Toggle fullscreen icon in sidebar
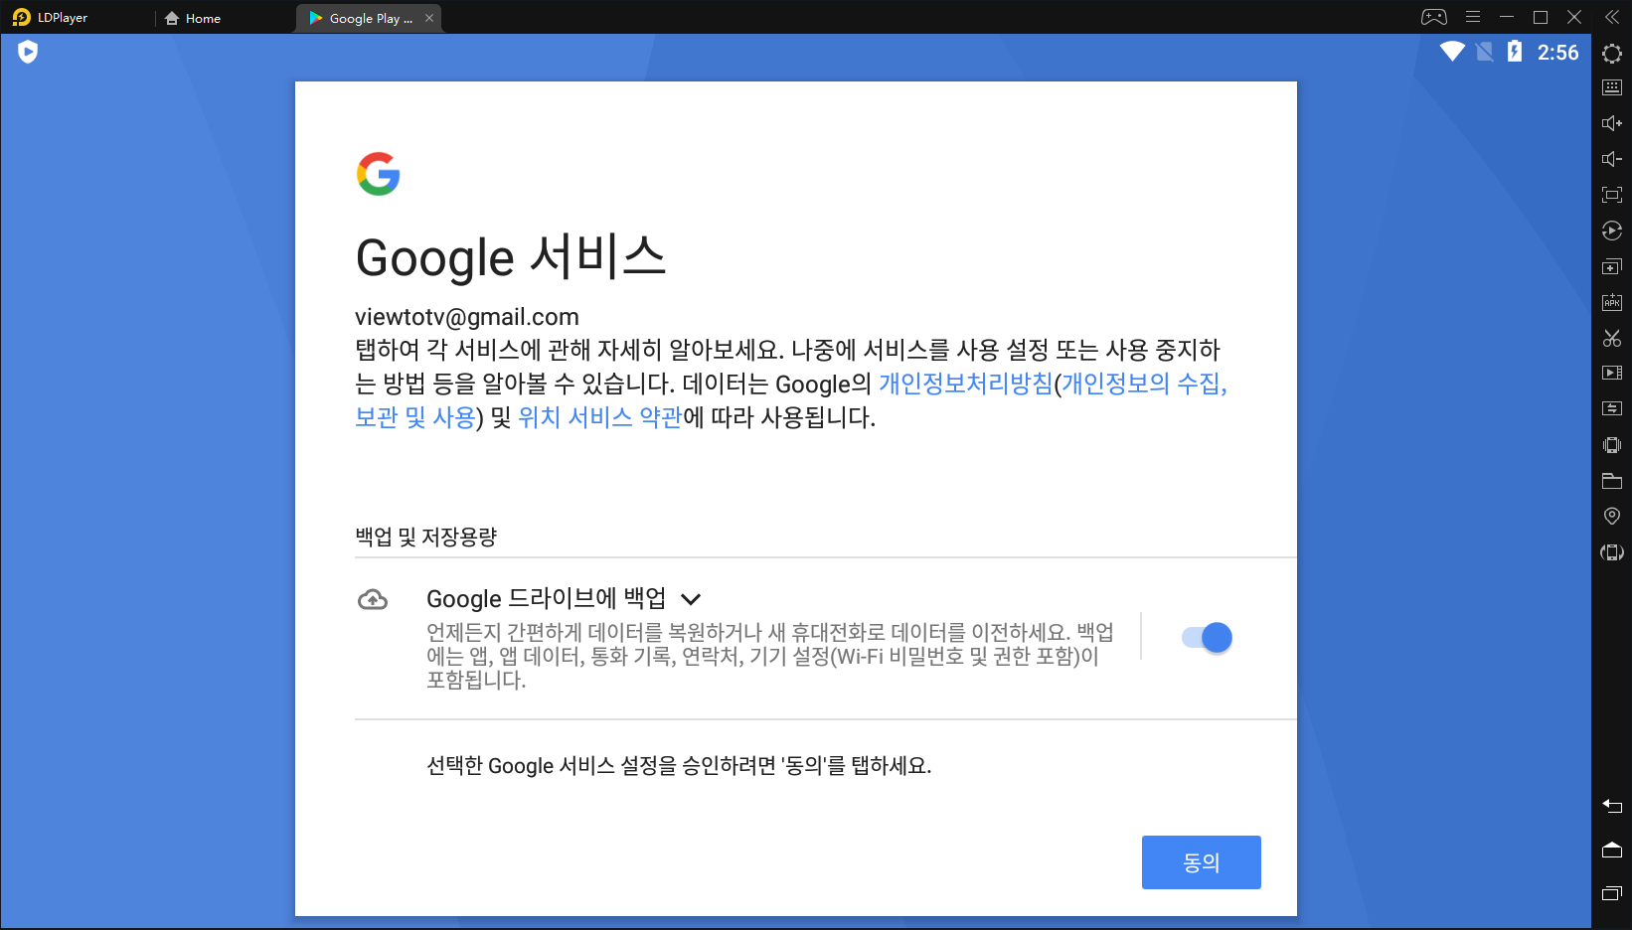Image resolution: width=1632 pixels, height=930 pixels. (x=1612, y=195)
